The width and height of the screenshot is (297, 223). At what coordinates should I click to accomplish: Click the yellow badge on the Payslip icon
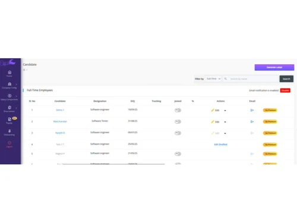point(15,118)
